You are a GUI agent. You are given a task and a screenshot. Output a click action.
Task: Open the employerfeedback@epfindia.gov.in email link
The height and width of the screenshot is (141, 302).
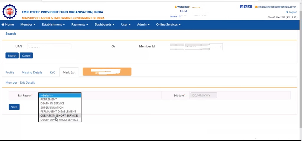[x=277, y=7]
